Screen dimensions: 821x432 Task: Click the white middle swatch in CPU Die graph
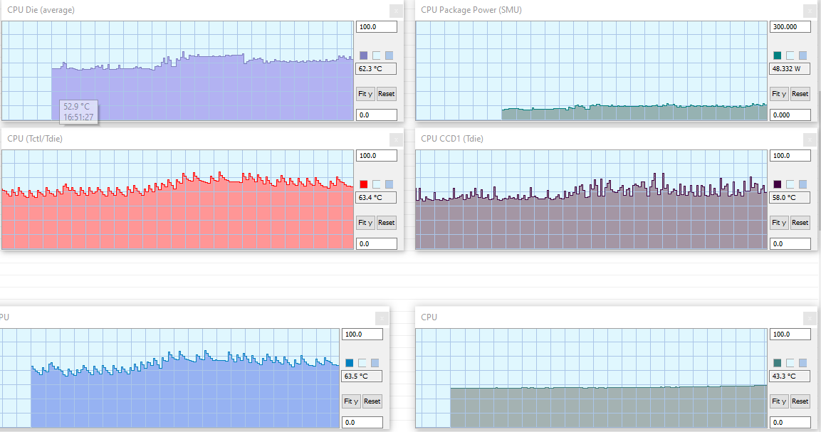(377, 56)
